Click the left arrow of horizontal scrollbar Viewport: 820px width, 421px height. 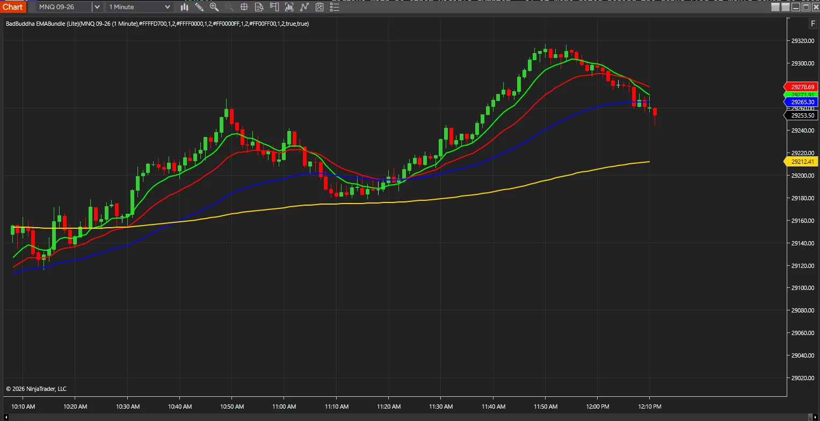pos(6,417)
